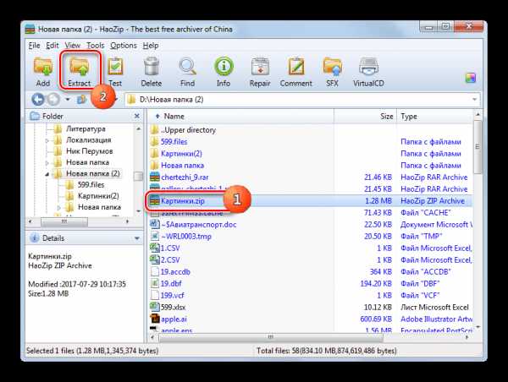Open the colorful skin theme icon
This screenshot has height=382, width=508.
[471, 78]
